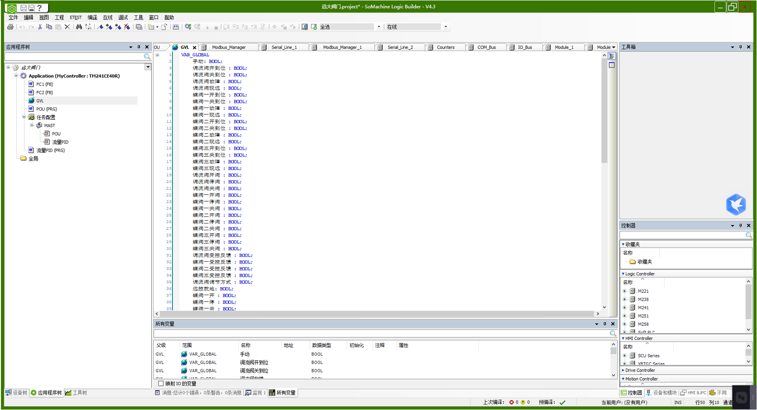Click the Copy icon in toolbar
This screenshot has width=757, height=410.
coord(49,27)
